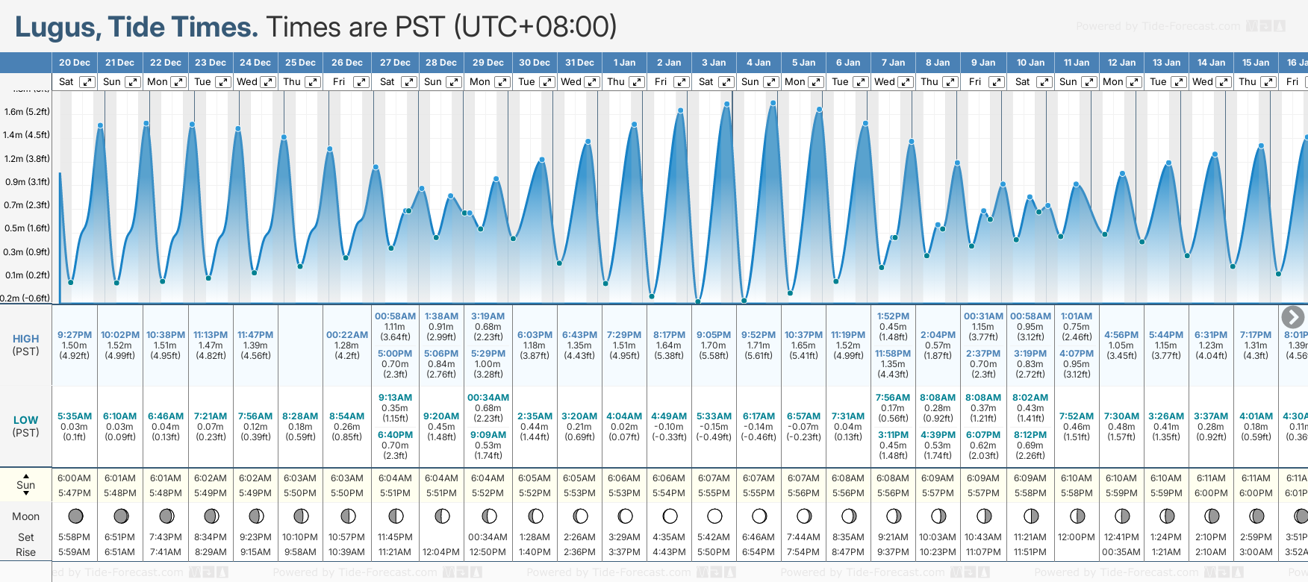Image resolution: width=1308 pixels, height=582 pixels.
Task: Select the 9 Jan date header
Action: pyautogui.click(x=983, y=63)
